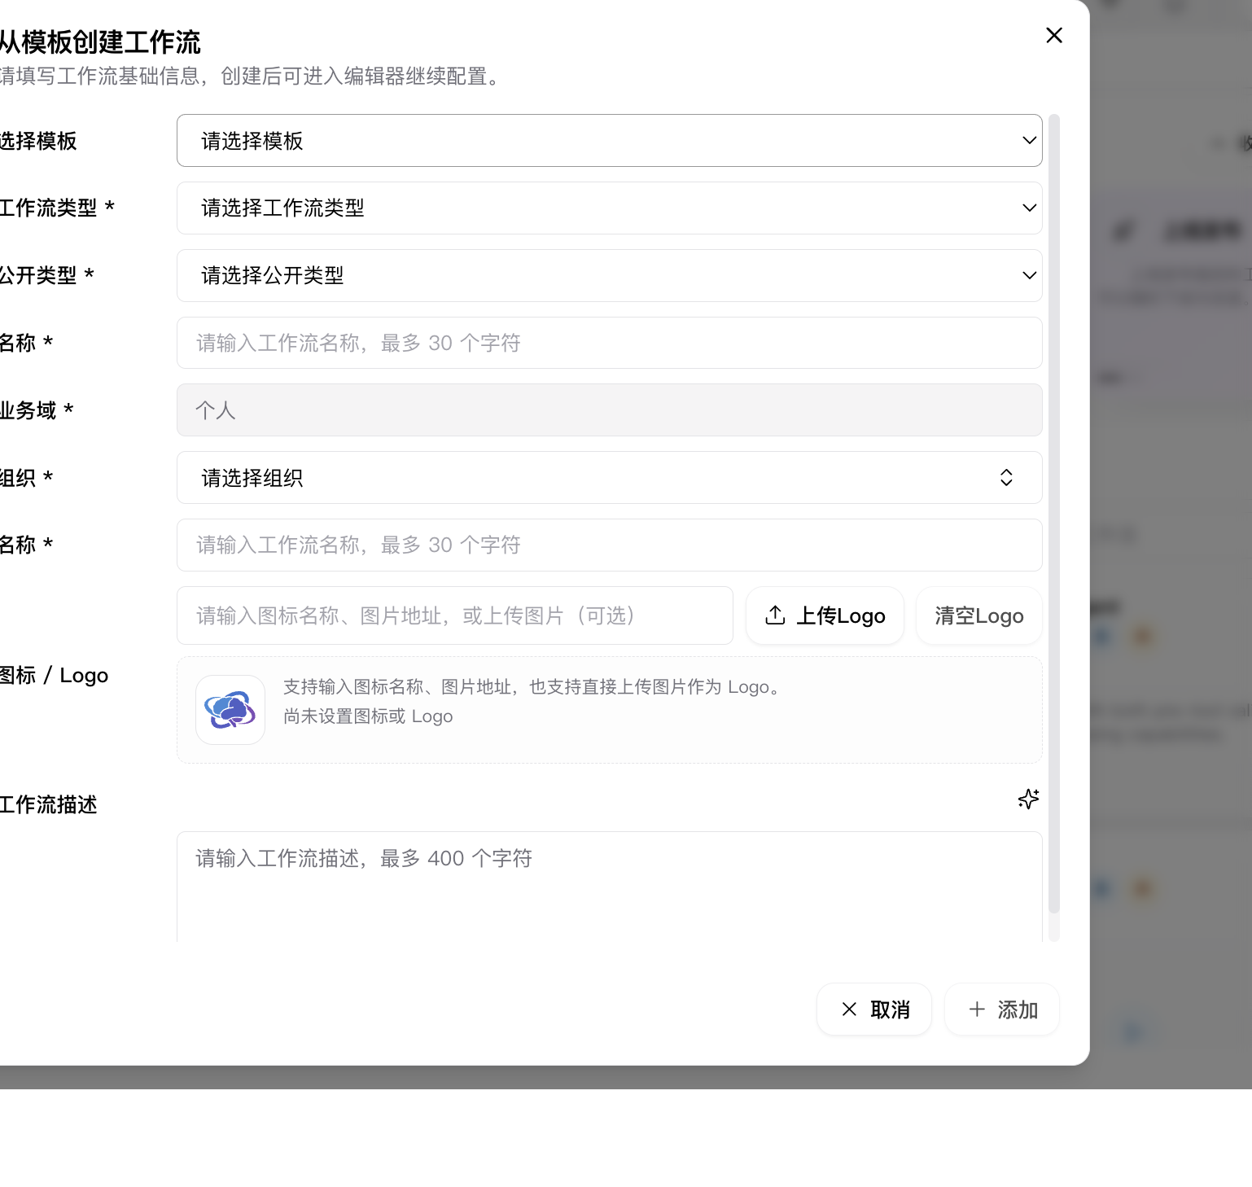1252x1187 pixels.
Task: Click the chevron arrow in 请选择公开类型 field
Action: click(1029, 276)
